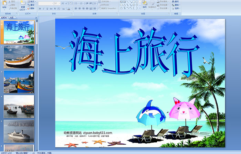Click the Bullets list icon
241x154 pixels.
click(76, 3)
